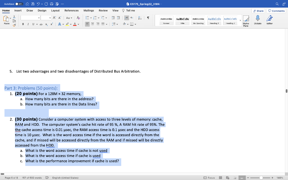
Task: Clear all formatting from selection
Action: click(78, 18)
